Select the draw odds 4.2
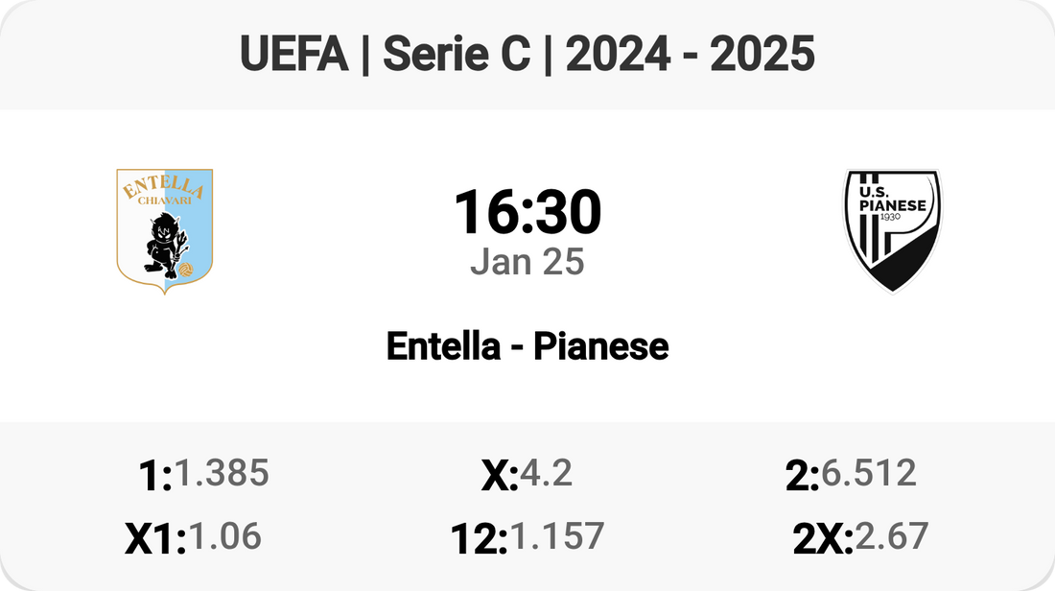Image resolution: width=1055 pixels, height=591 pixels. coord(546,473)
